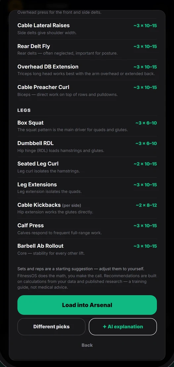Screen dimensions: 174x367
Task: Select the Barbell Ab Rollout exercise
Action: (x=87, y=249)
